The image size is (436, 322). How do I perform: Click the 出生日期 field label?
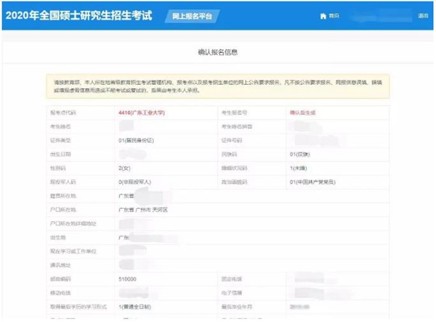coord(60,154)
